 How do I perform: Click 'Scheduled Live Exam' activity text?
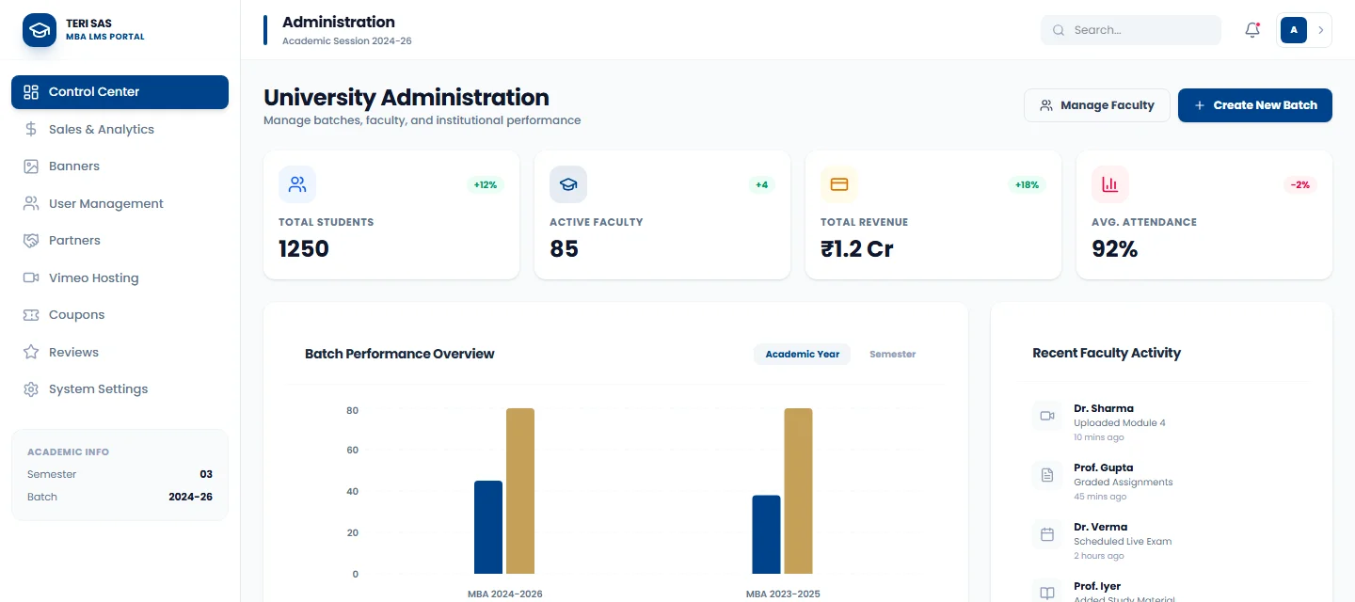click(1123, 542)
